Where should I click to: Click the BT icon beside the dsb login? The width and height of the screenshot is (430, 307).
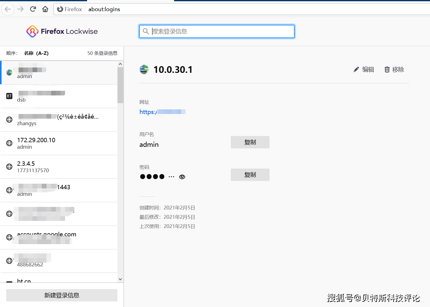click(9, 96)
